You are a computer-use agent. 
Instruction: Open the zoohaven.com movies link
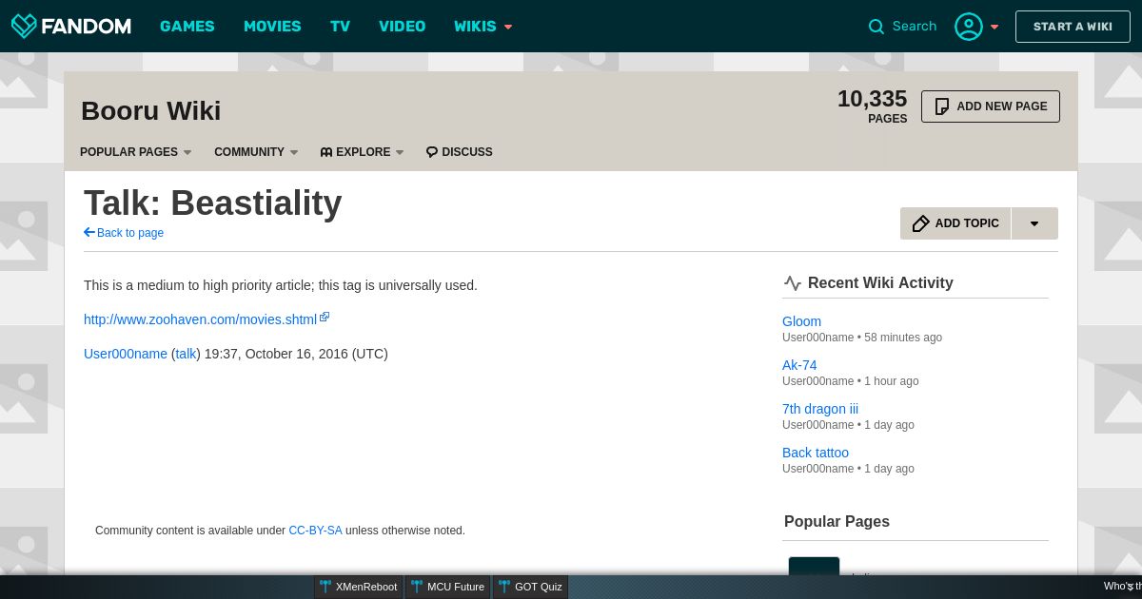[x=200, y=319]
